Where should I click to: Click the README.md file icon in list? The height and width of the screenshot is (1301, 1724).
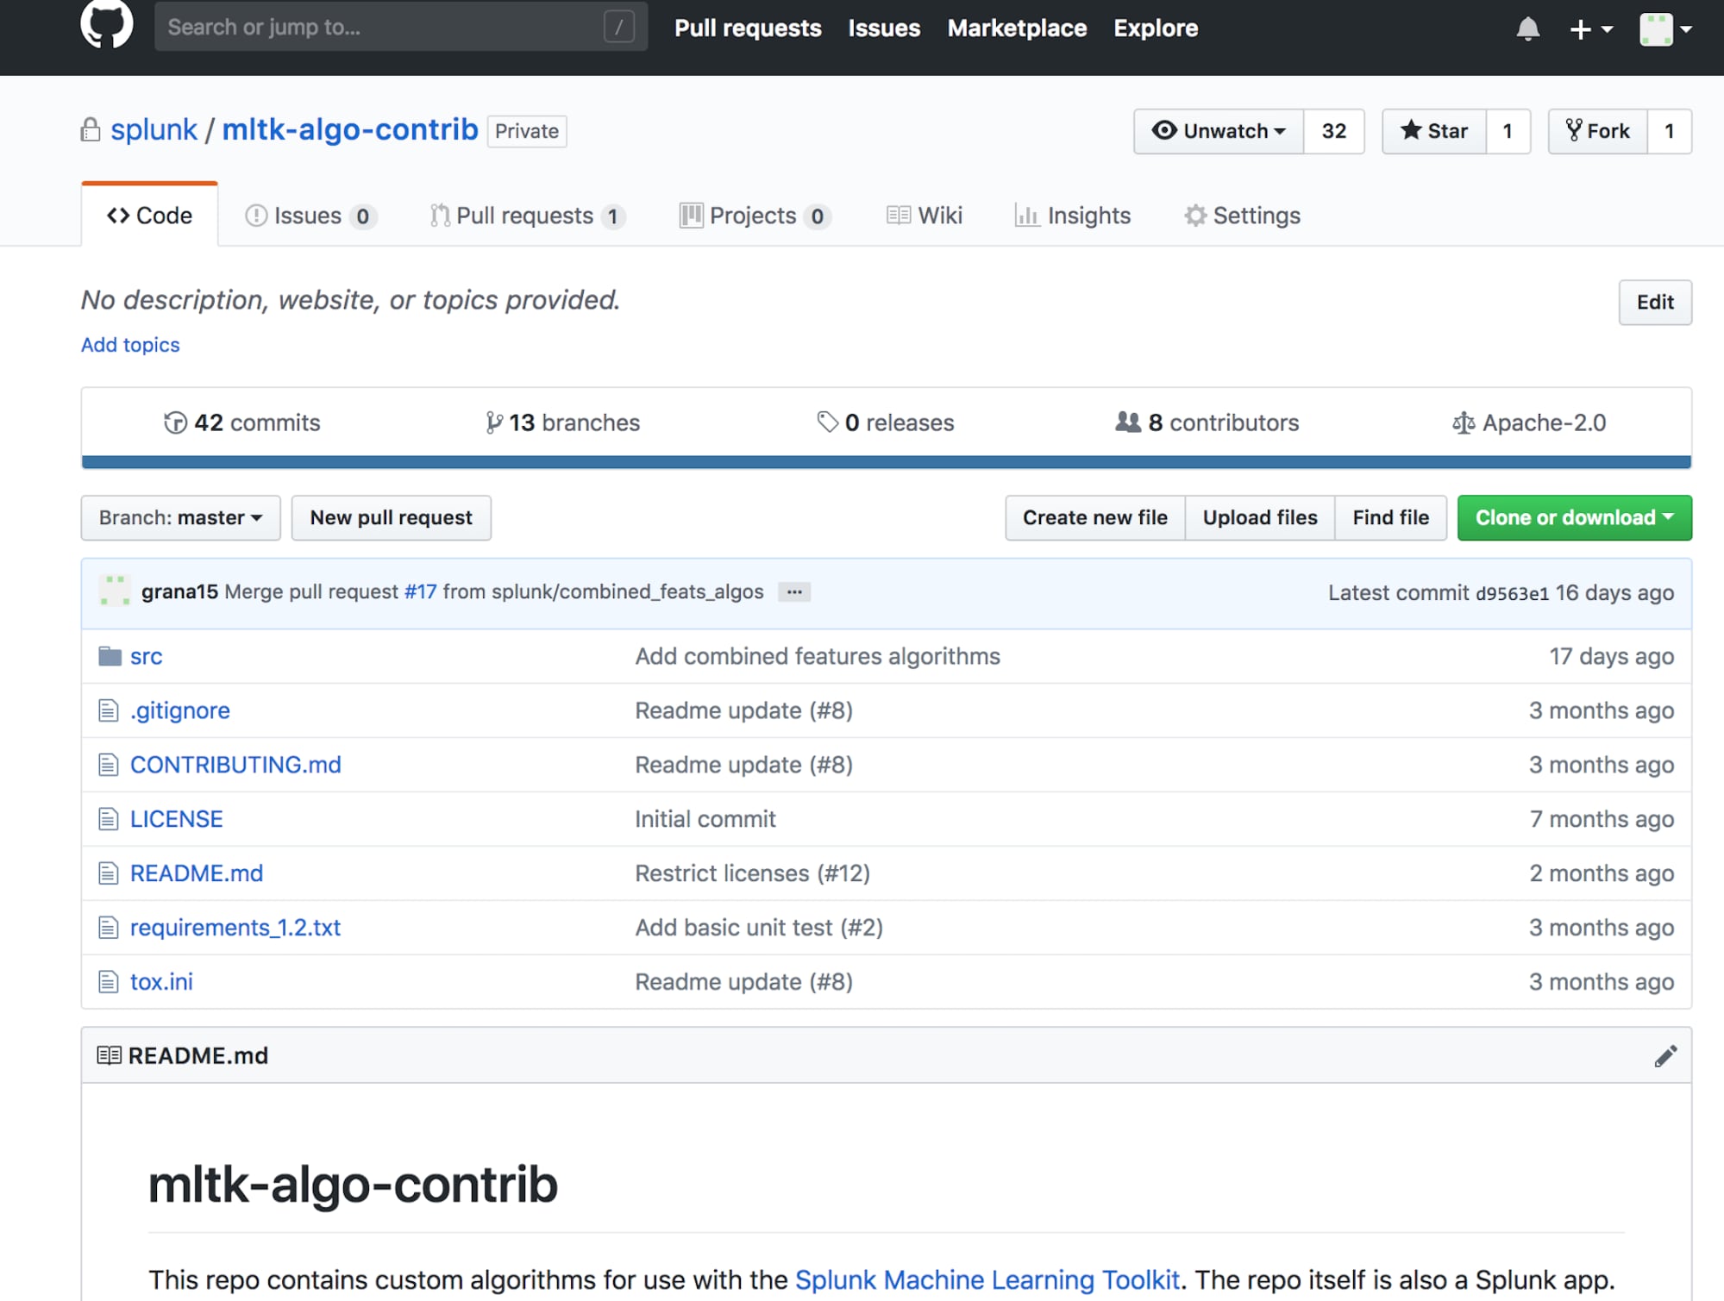coord(108,873)
